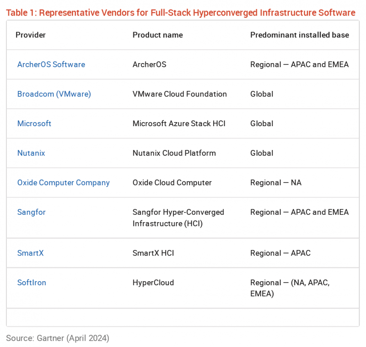Open the Sangfor provider link
This screenshot has width=366, height=347.
point(32,212)
